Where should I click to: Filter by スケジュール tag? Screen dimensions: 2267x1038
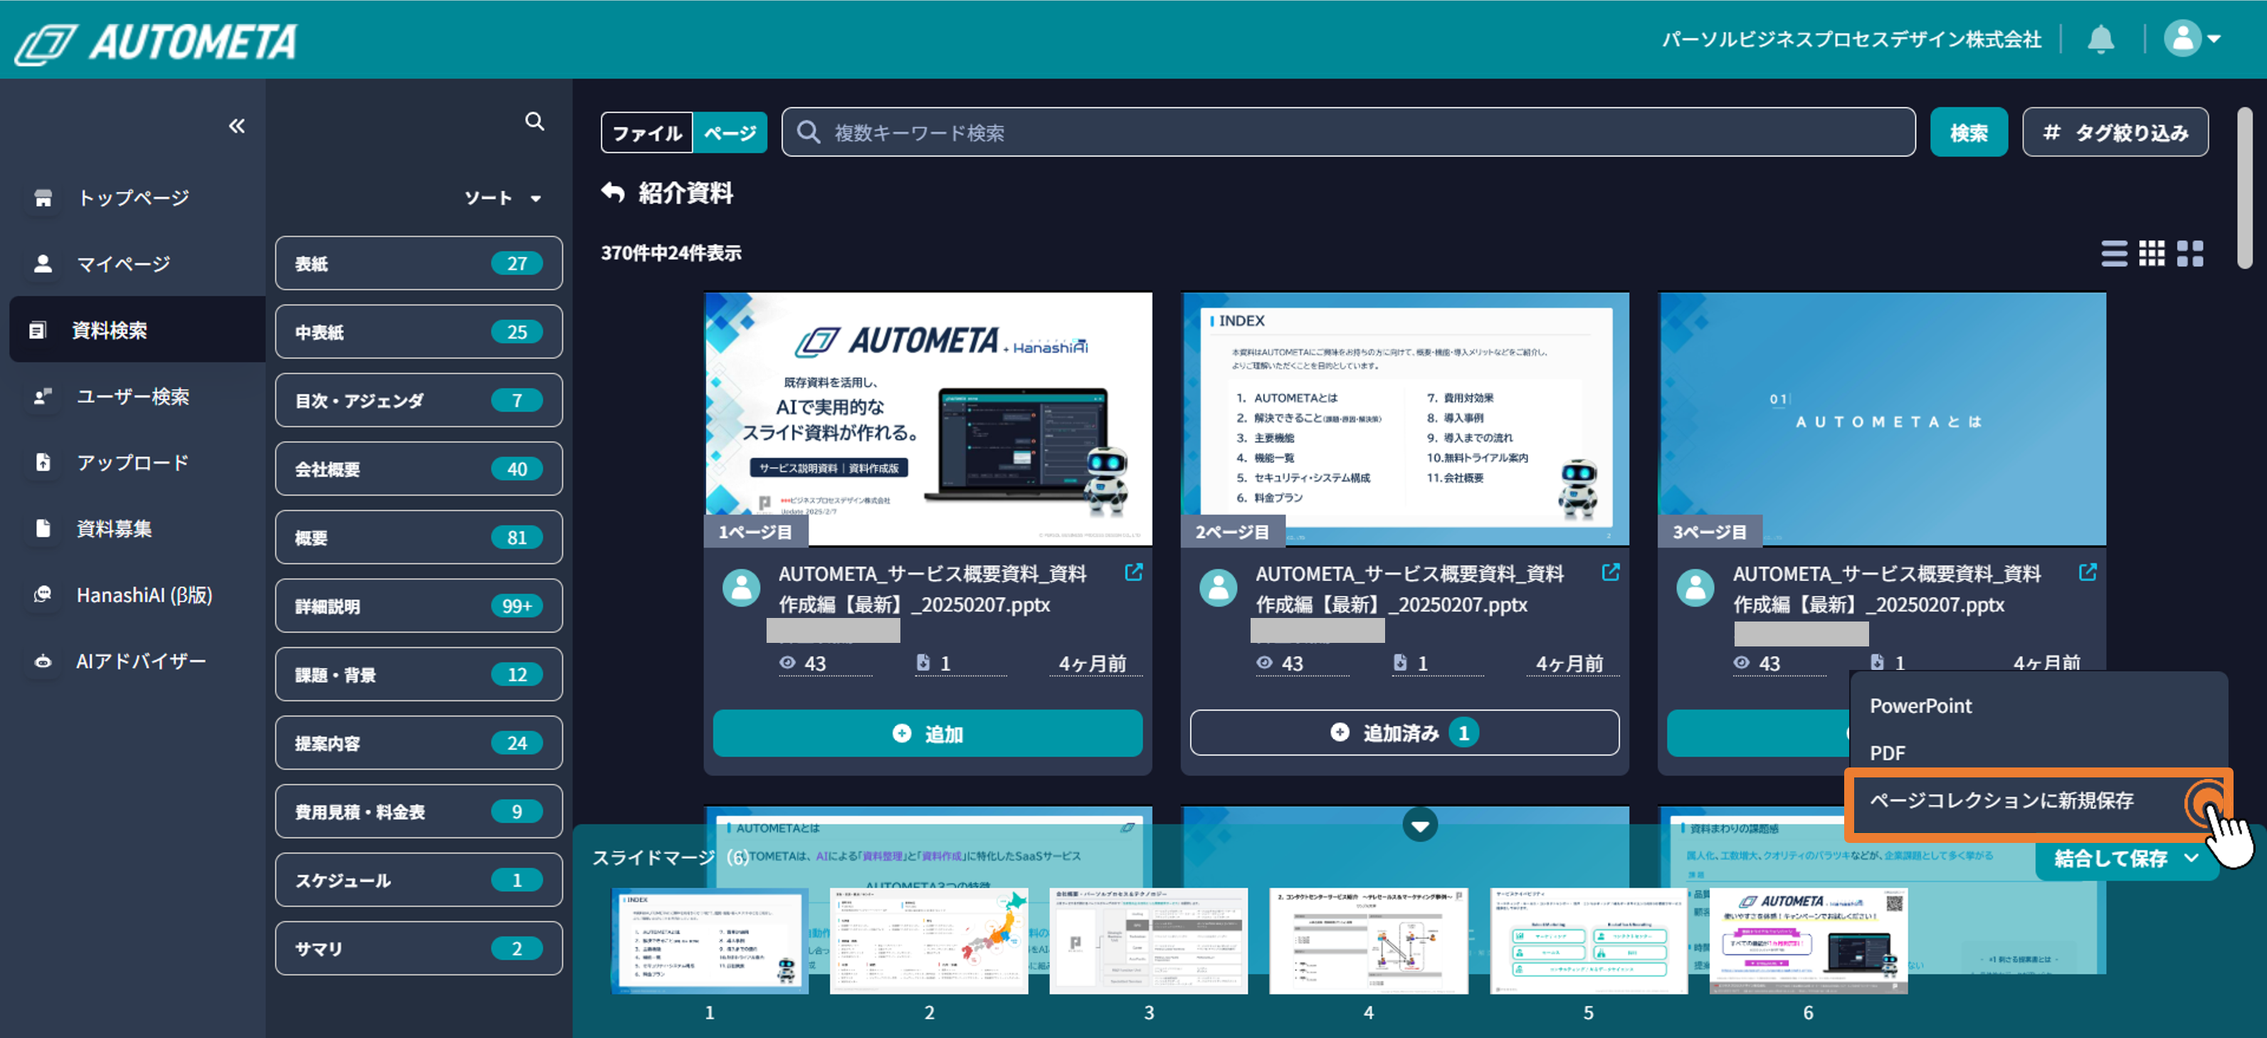tap(419, 881)
